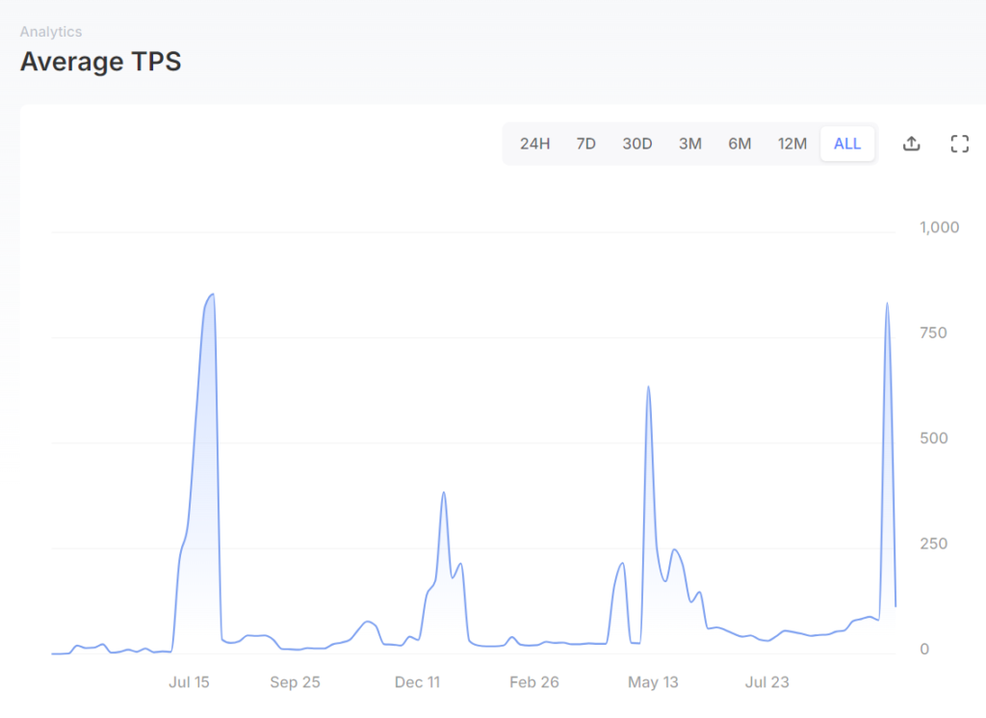
Task: Click the Jul 15 x-axis label
Action: pyautogui.click(x=189, y=682)
